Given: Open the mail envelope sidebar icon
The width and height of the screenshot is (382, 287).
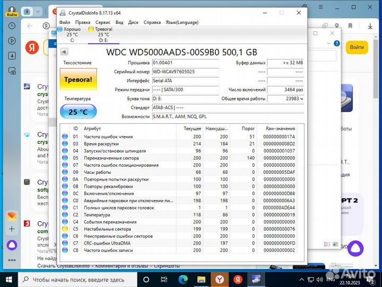Looking at the screenshot, I should 12,216.
